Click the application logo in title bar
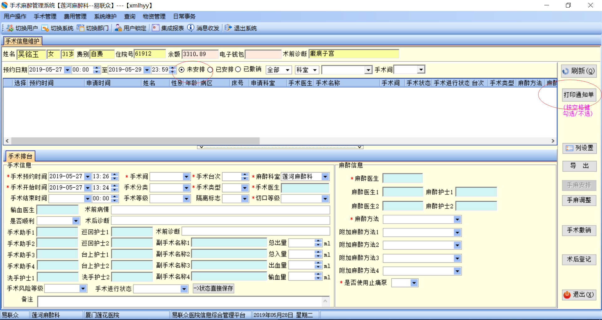 tap(4, 5)
